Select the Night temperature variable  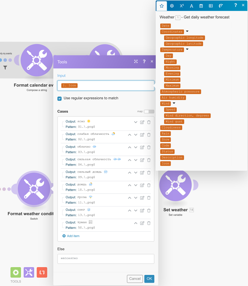(x=170, y=62)
